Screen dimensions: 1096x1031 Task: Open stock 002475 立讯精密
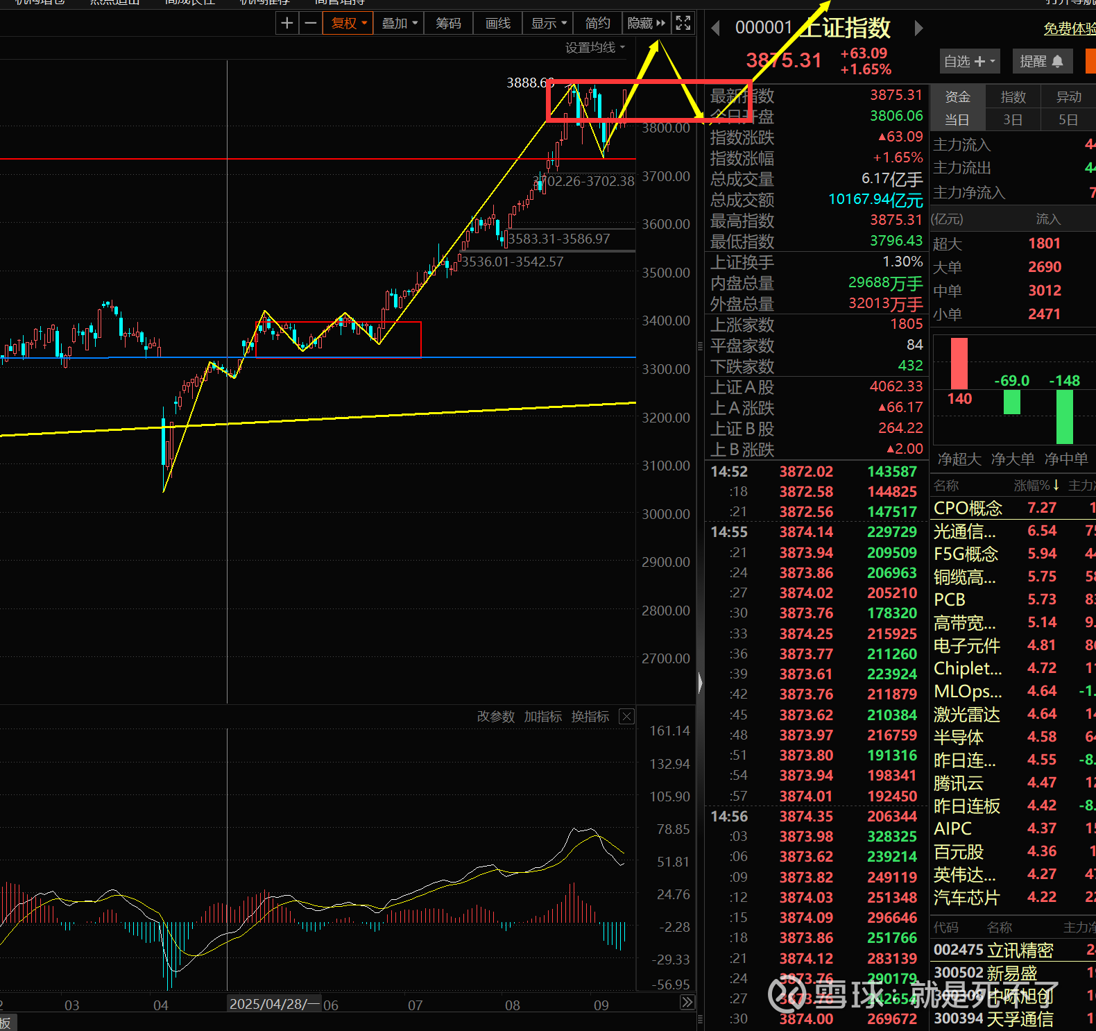click(1013, 950)
